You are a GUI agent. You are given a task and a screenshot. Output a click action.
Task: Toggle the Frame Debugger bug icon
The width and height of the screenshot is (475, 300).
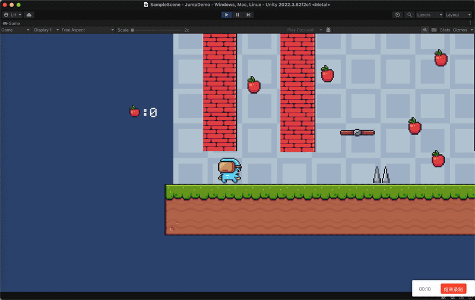(x=329, y=30)
